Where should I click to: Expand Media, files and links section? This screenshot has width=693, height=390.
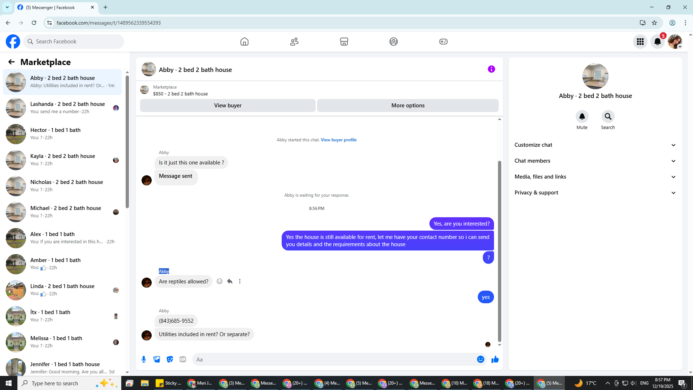pyautogui.click(x=595, y=177)
